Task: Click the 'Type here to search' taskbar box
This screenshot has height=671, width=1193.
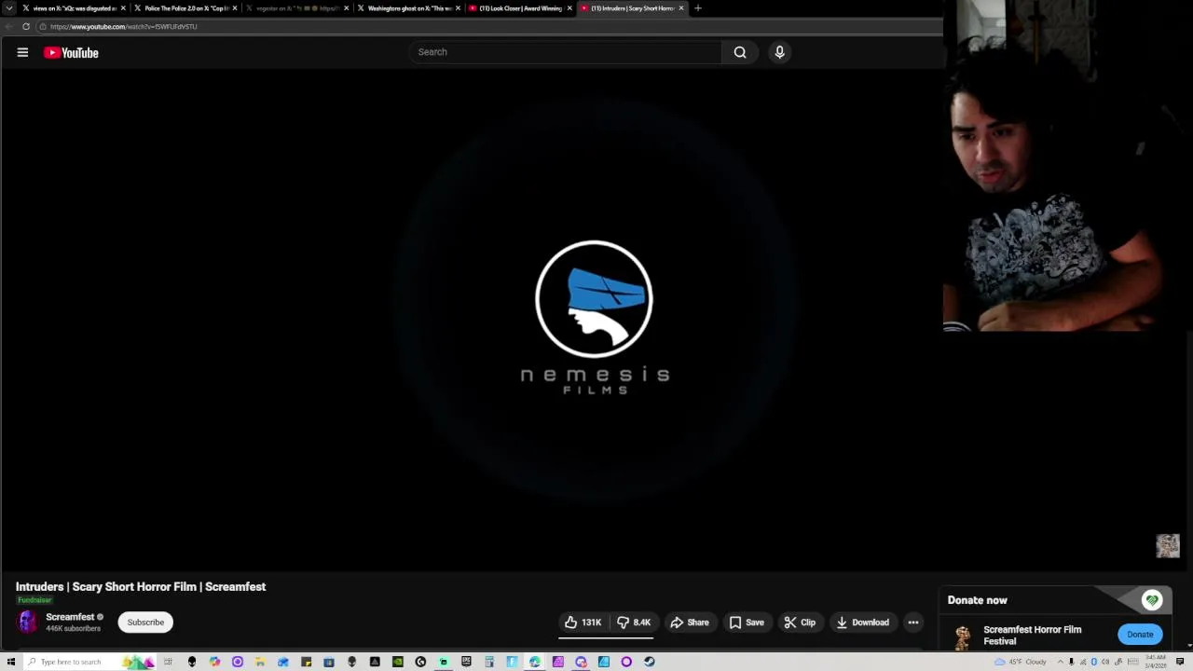Action: tap(90, 662)
